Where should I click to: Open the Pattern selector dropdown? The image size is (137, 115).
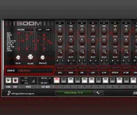pyautogui.click(x=29, y=30)
